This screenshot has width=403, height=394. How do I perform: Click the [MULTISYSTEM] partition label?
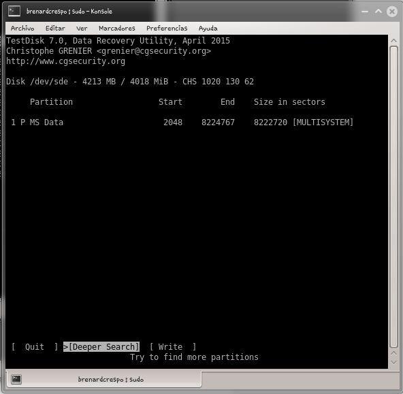pos(323,122)
